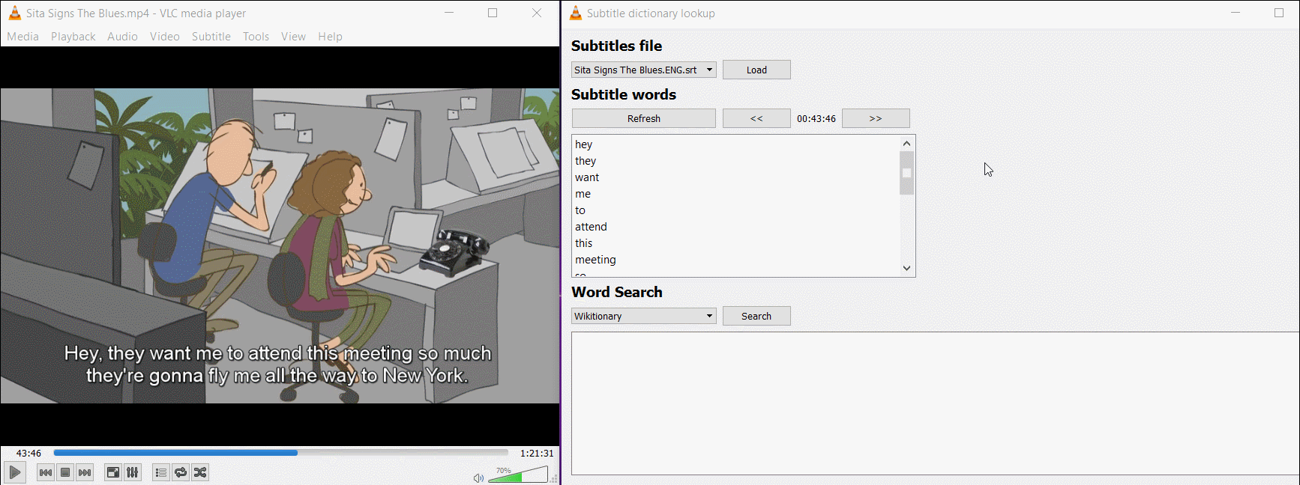Maximize the VLC media player window
The width and height of the screenshot is (1300, 485).
[x=493, y=13]
